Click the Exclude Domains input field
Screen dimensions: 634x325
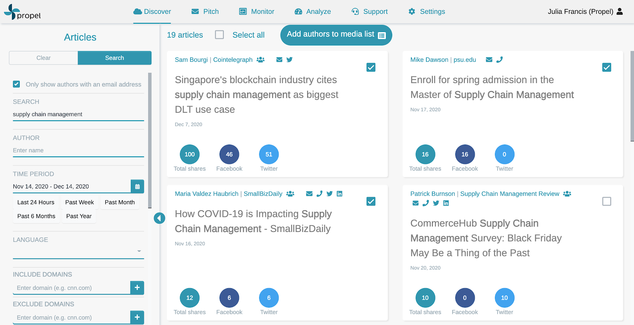click(x=72, y=317)
